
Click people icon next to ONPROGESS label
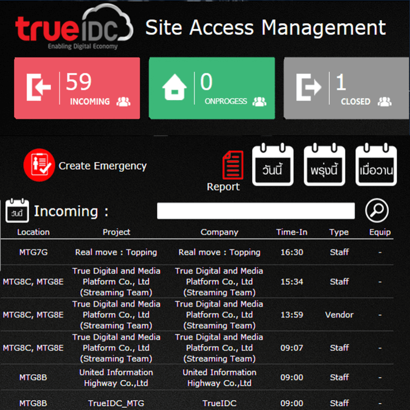[x=259, y=102]
